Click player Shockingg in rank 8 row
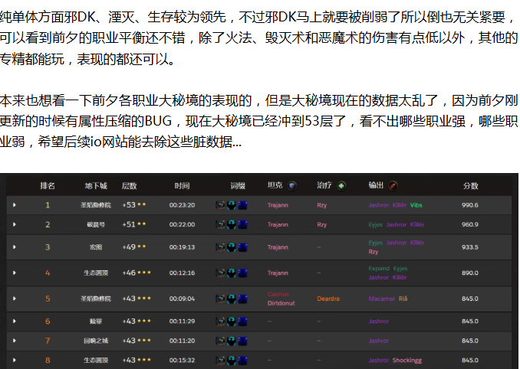 point(406,360)
